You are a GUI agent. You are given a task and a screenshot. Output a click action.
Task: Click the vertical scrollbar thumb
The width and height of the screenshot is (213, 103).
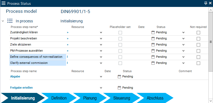click(x=211, y=42)
